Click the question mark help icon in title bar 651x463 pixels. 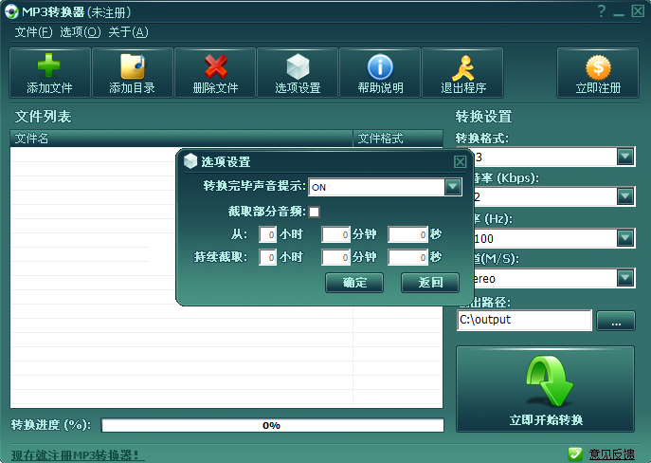click(601, 10)
